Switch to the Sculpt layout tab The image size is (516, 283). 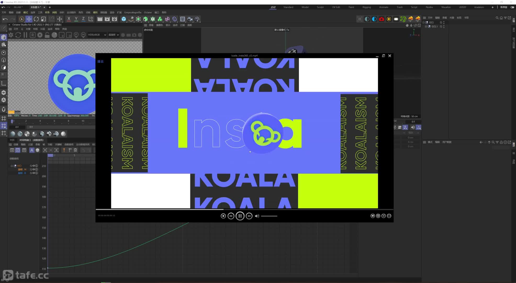coord(320,7)
